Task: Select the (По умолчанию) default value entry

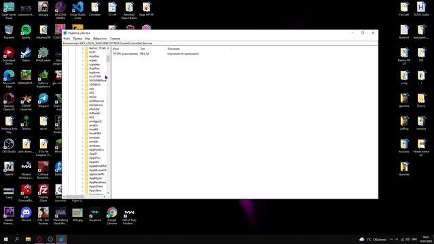Action: [125, 54]
